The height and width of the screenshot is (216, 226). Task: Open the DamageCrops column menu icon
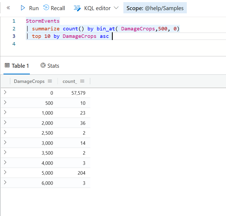pyautogui.click(x=50, y=81)
